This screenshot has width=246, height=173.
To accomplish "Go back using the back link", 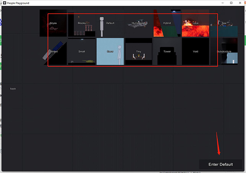I will coord(13,89).
